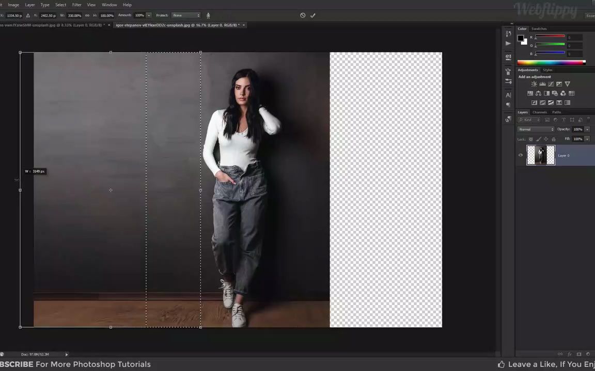The image size is (595, 371).
Task: Add a Color Balance adjustment
Action: [x=538, y=93]
